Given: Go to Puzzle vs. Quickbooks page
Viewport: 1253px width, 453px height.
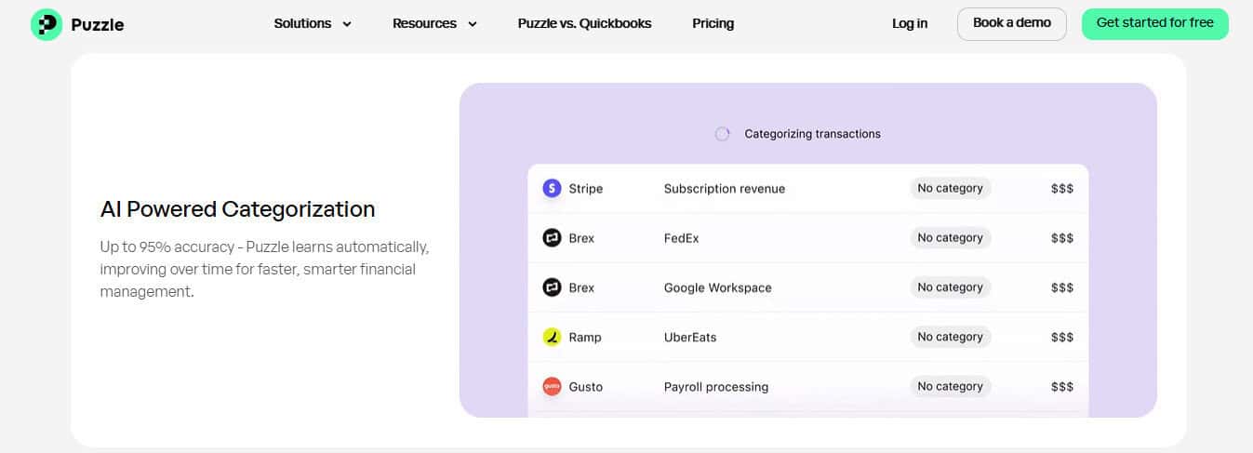Looking at the screenshot, I should 584,23.
